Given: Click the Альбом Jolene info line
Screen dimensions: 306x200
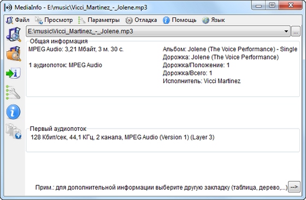Looking at the screenshot, I should 230,49.
